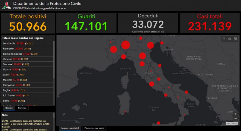Click the Casi totali counter panel
This screenshot has height=131, width=241.
pos(210,23)
